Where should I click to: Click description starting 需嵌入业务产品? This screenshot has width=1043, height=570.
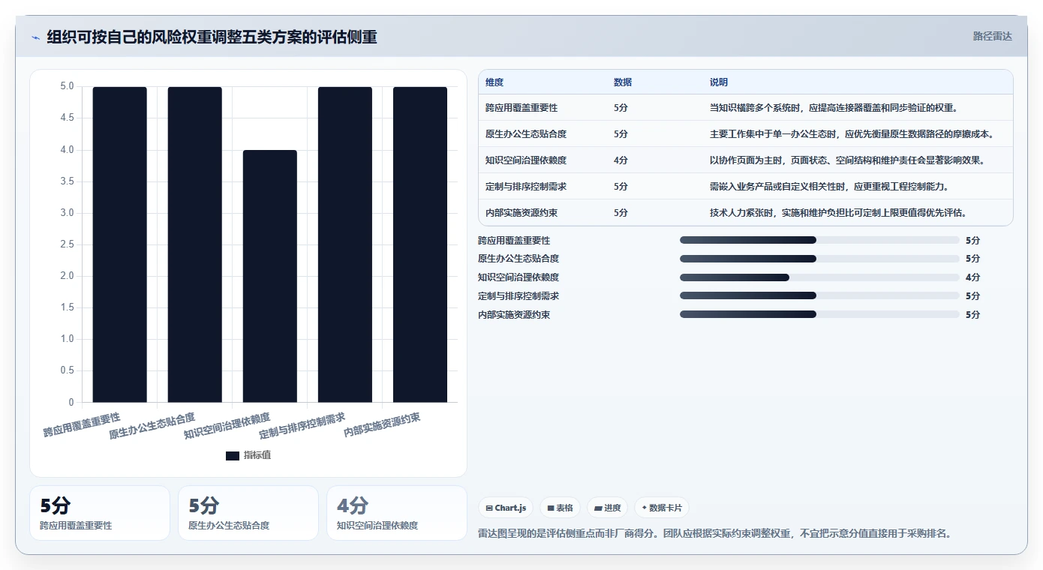(x=830, y=187)
